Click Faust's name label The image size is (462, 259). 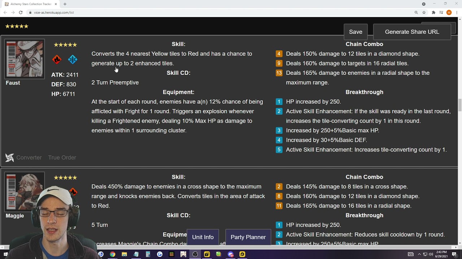(13, 83)
